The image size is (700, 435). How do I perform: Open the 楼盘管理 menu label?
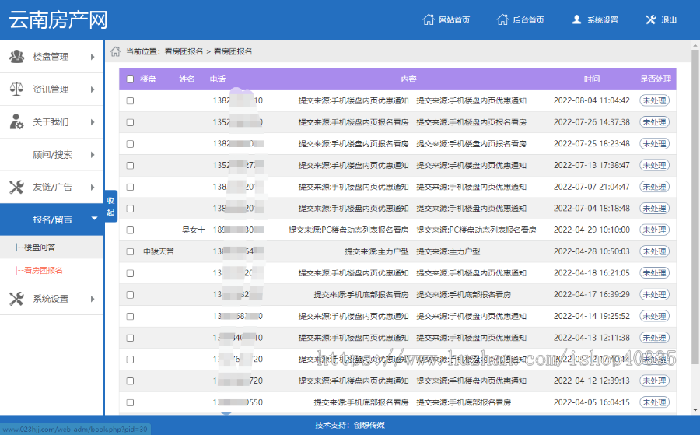click(x=51, y=57)
